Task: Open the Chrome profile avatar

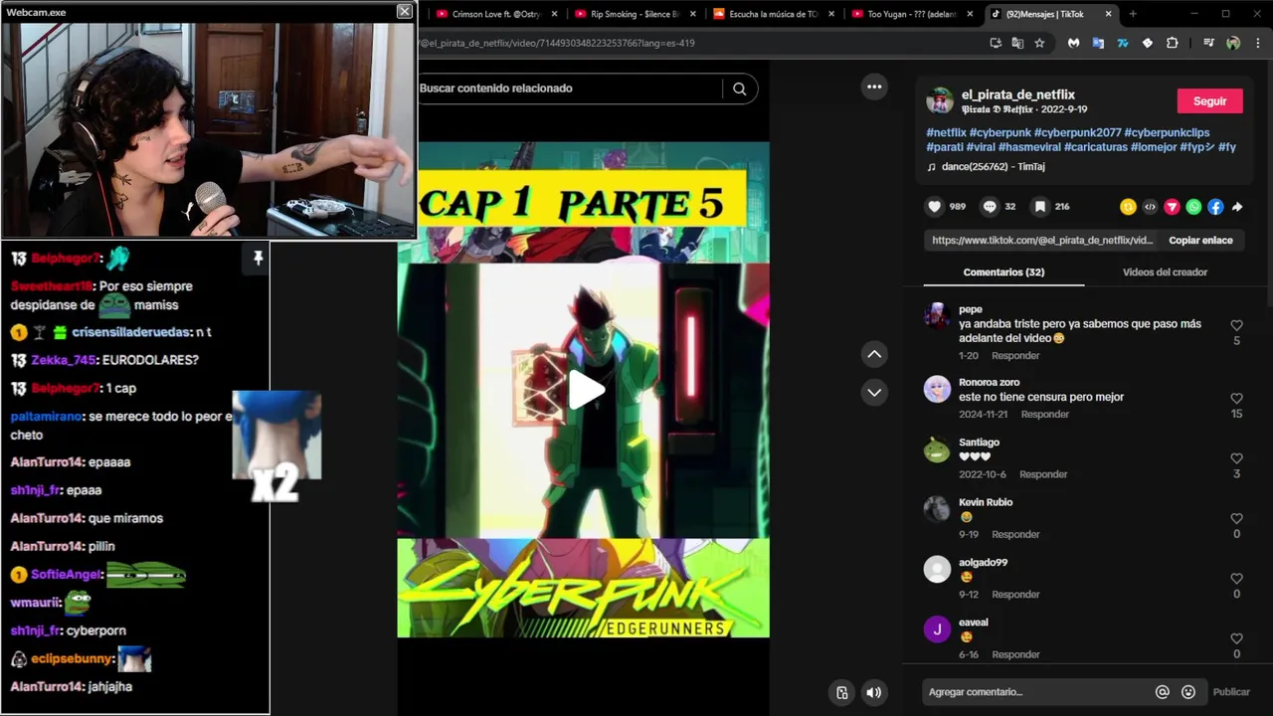Action: 1233,43
